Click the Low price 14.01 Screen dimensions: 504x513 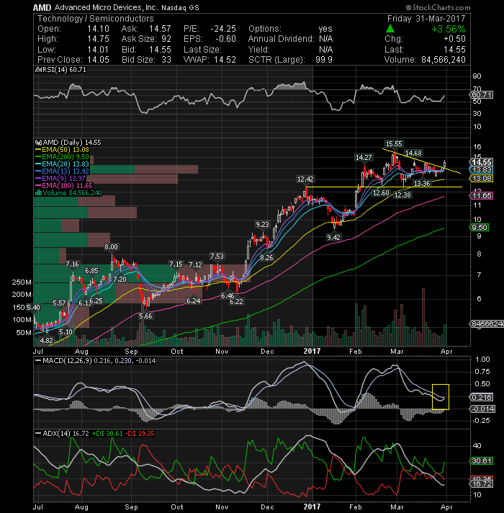pos(98,50)
